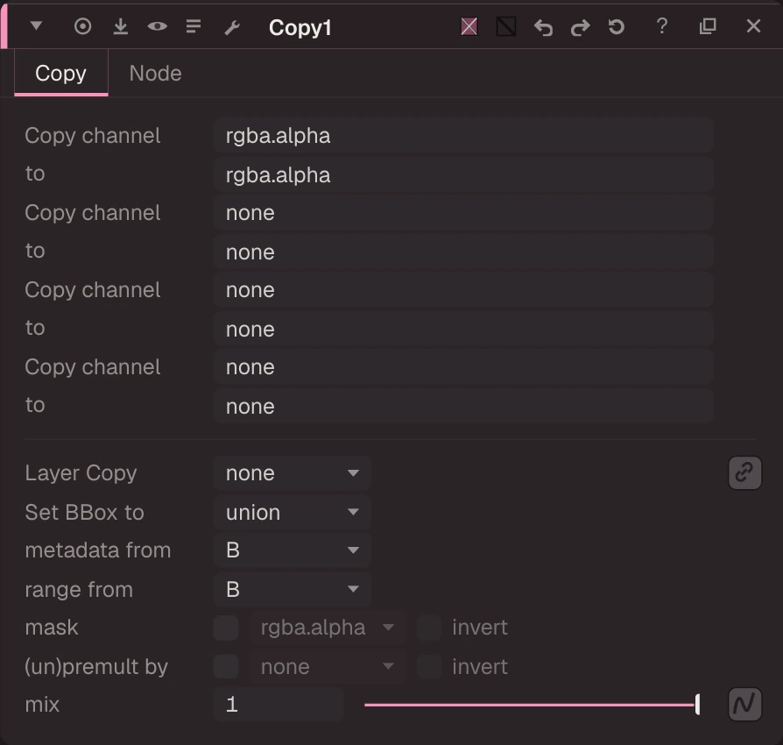Open the range from dropdown
This screenshot has width=783, height=745.
[293, 590]
